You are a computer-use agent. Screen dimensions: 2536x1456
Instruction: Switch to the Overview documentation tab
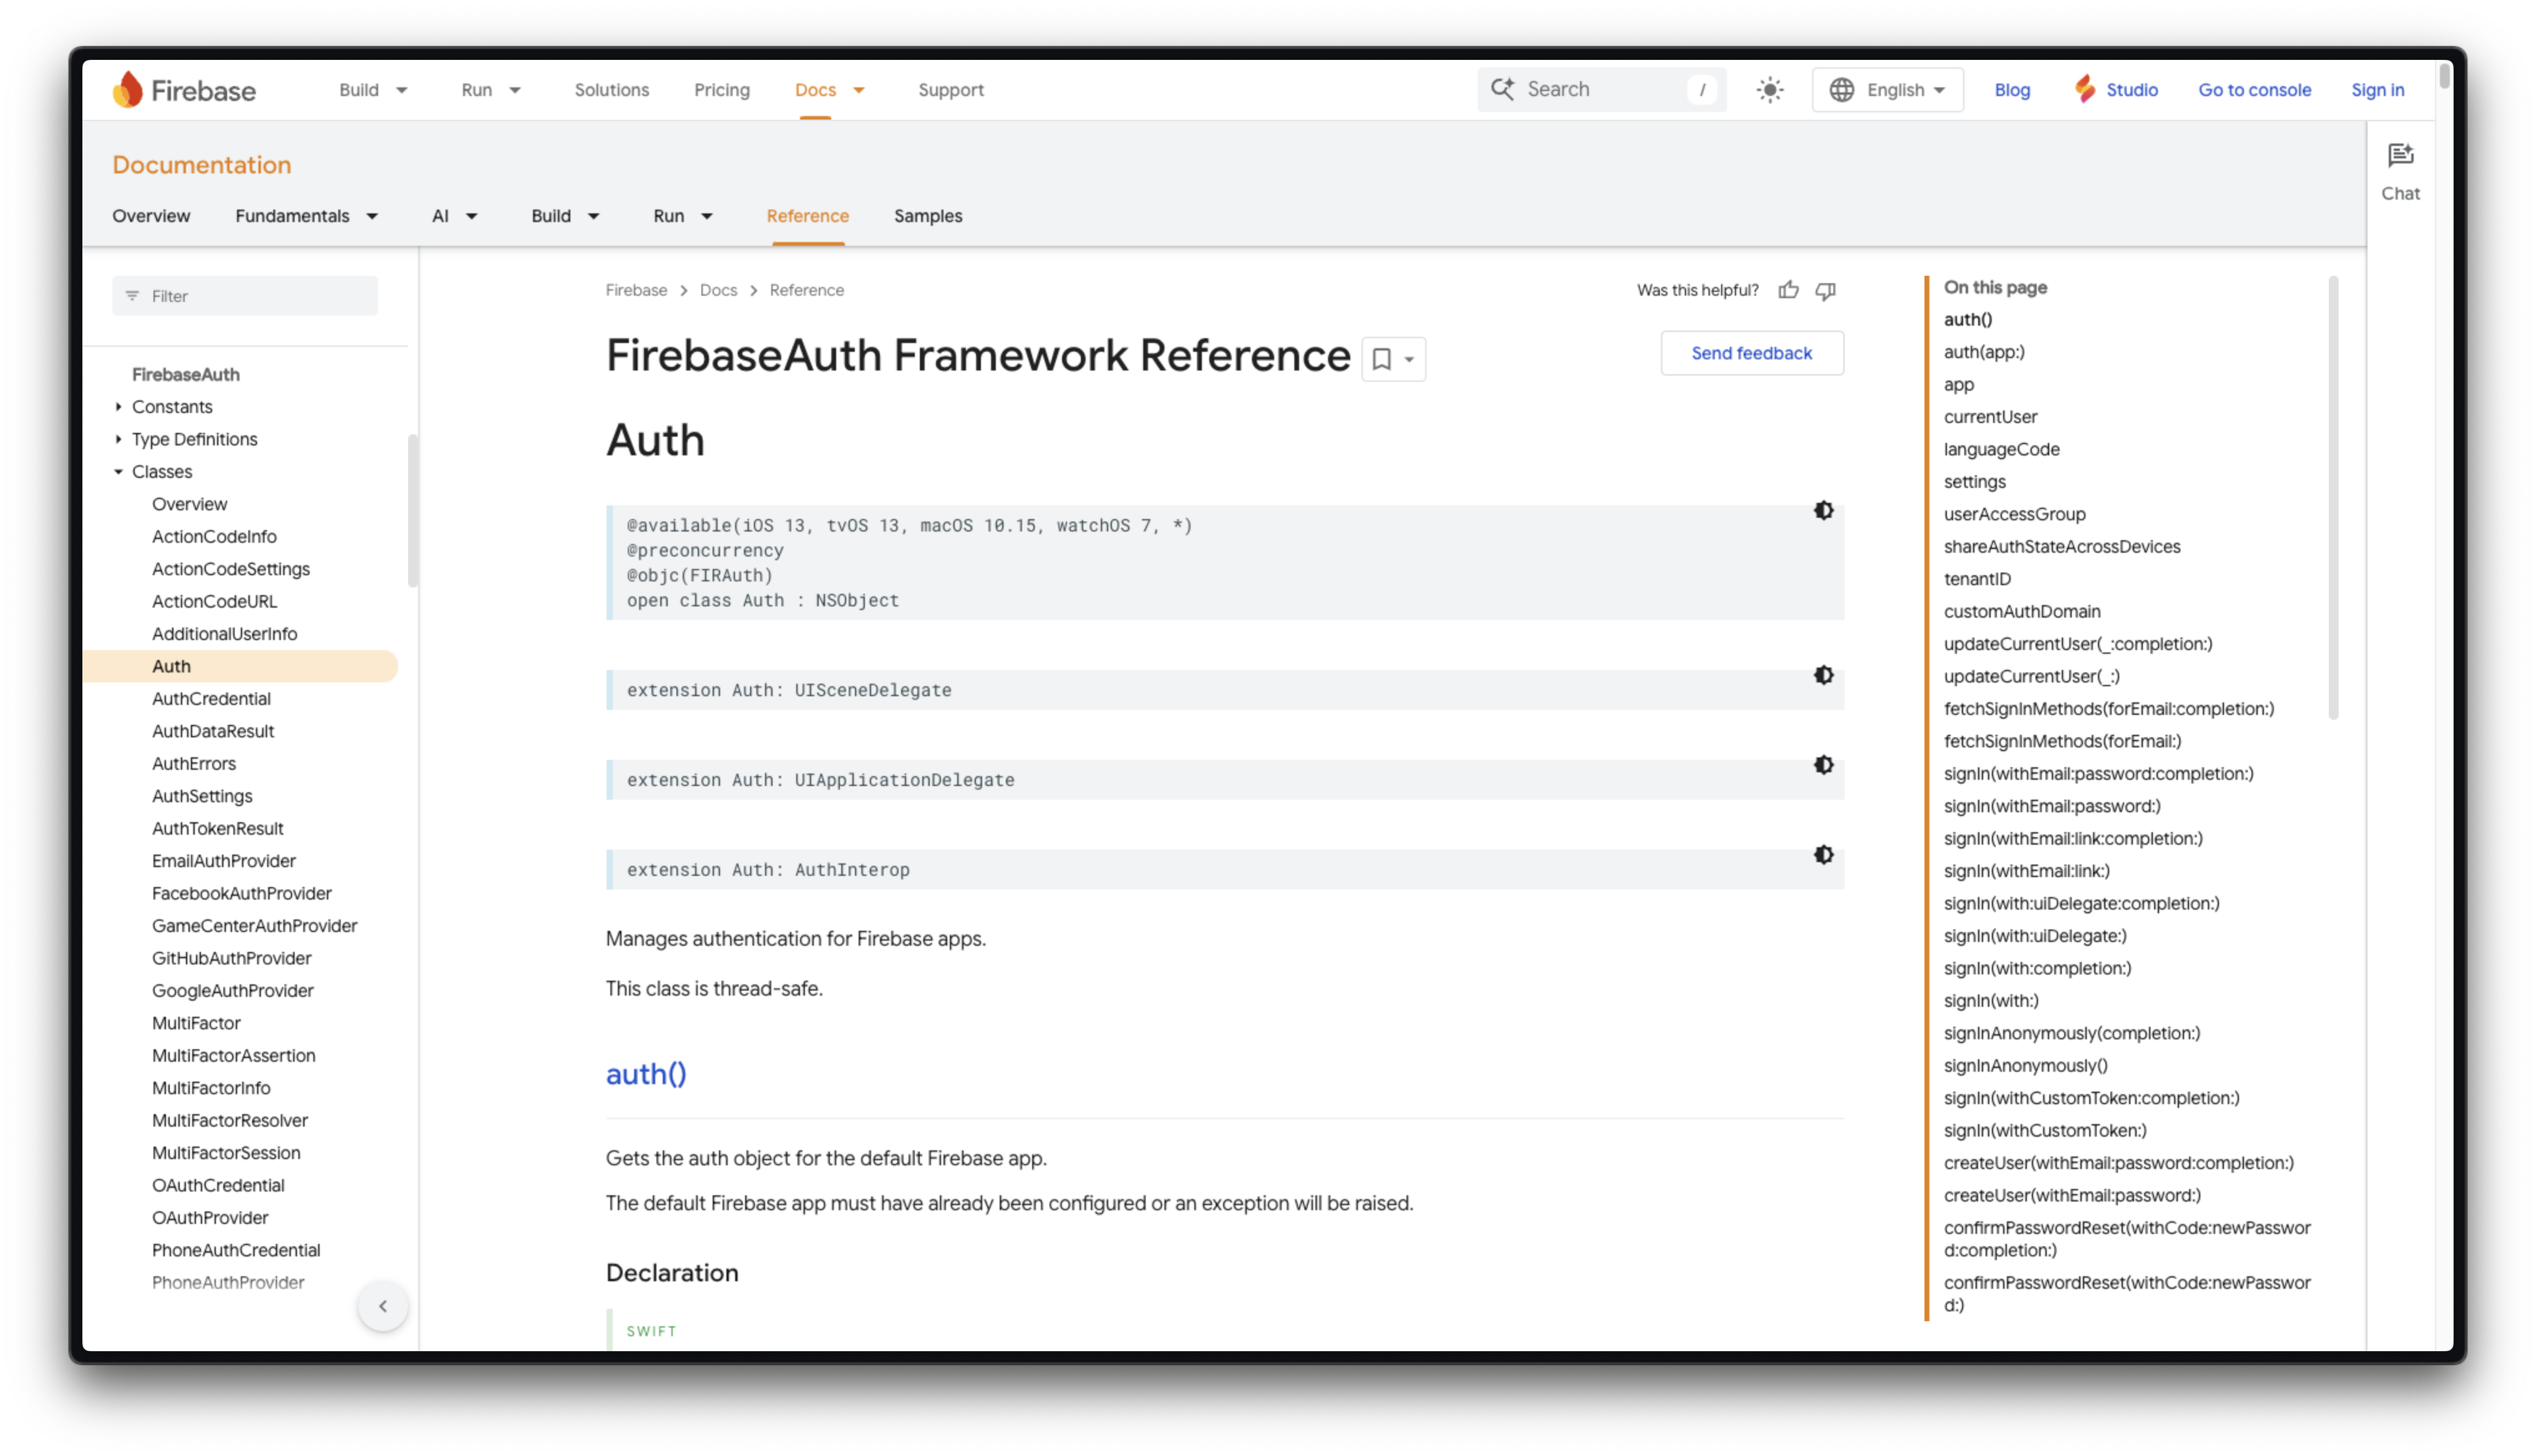coord(151,216)
